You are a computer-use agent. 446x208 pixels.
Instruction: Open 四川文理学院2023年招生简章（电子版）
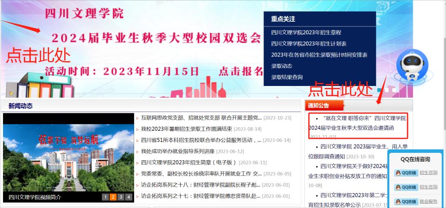(189, 162)
